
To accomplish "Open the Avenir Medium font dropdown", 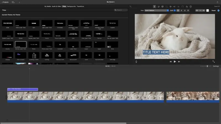I will (157, 10).
